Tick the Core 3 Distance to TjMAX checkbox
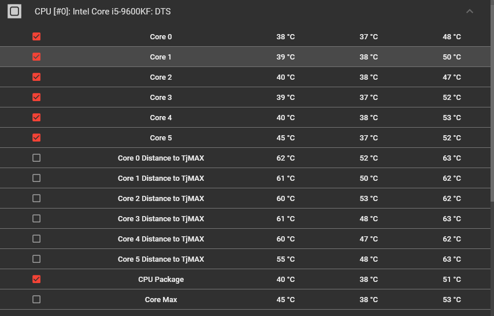 click(x=36, y=219)
